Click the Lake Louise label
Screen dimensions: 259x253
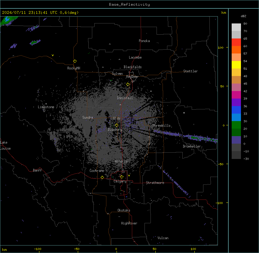(x=5, y=145)
